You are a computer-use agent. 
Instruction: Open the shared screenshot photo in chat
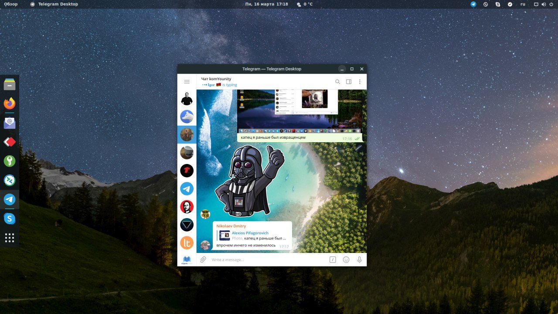pyautogui.click(x=299, y=111)
